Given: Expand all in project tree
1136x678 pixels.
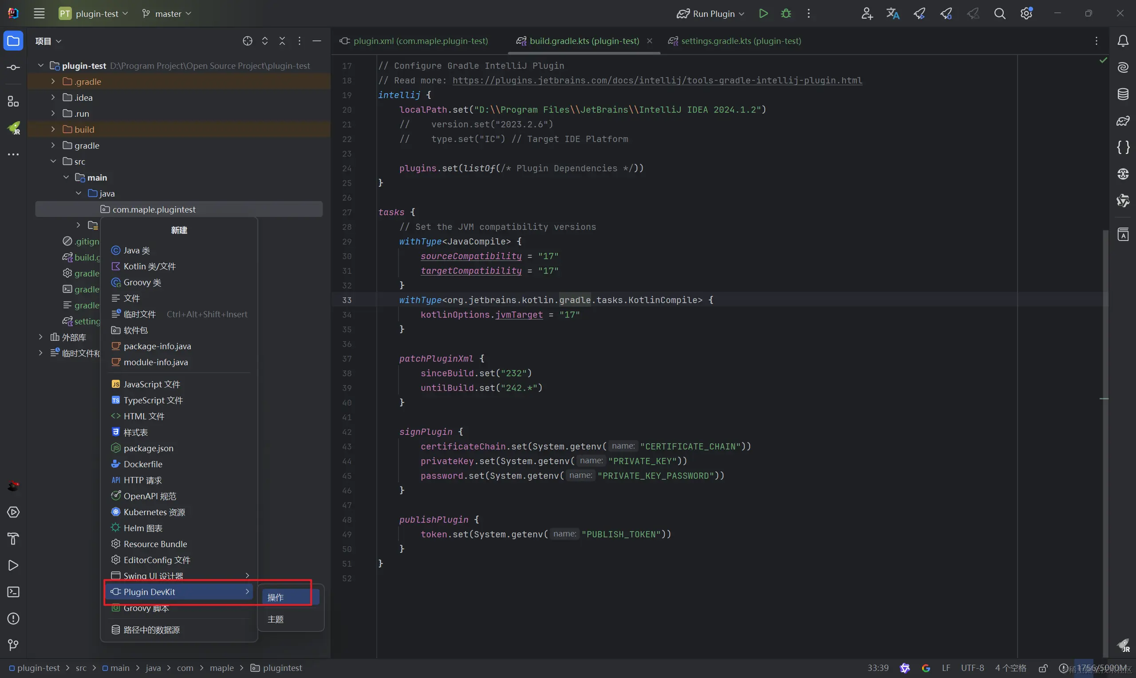Looking at the screenshot, I should [265, 41].
